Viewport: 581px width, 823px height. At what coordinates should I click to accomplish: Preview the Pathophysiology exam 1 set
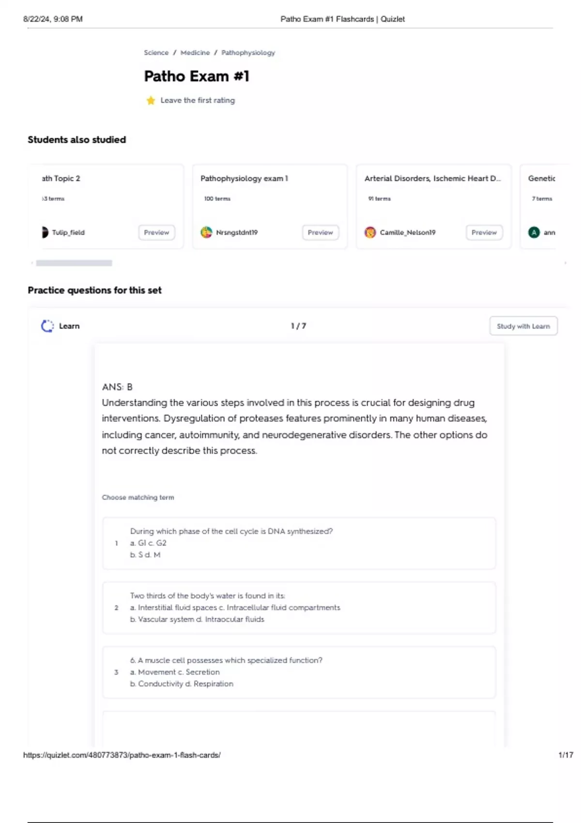pos(320,232)
